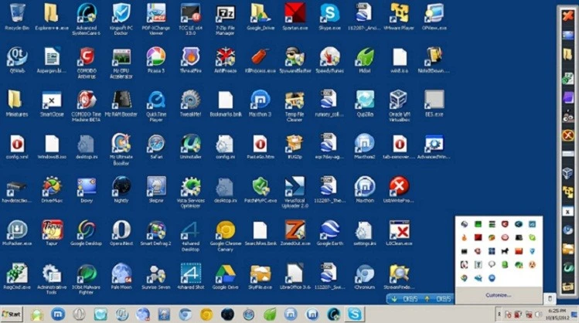Click the Customize... link in tray popup

[x=498, y=295]
